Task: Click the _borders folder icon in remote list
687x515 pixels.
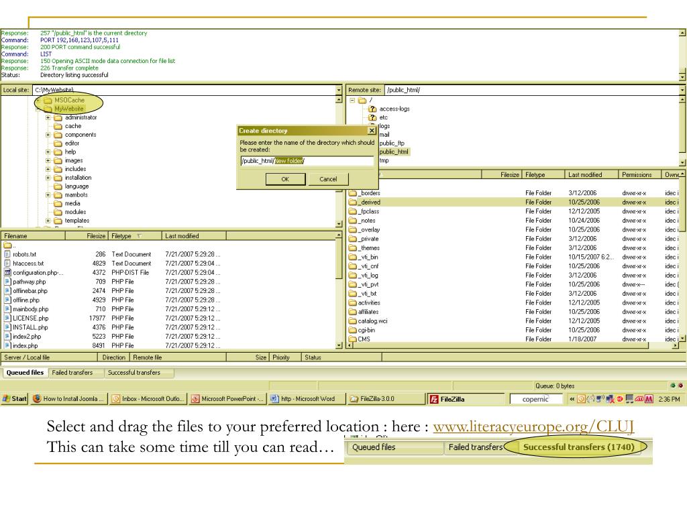Action: 353,192
